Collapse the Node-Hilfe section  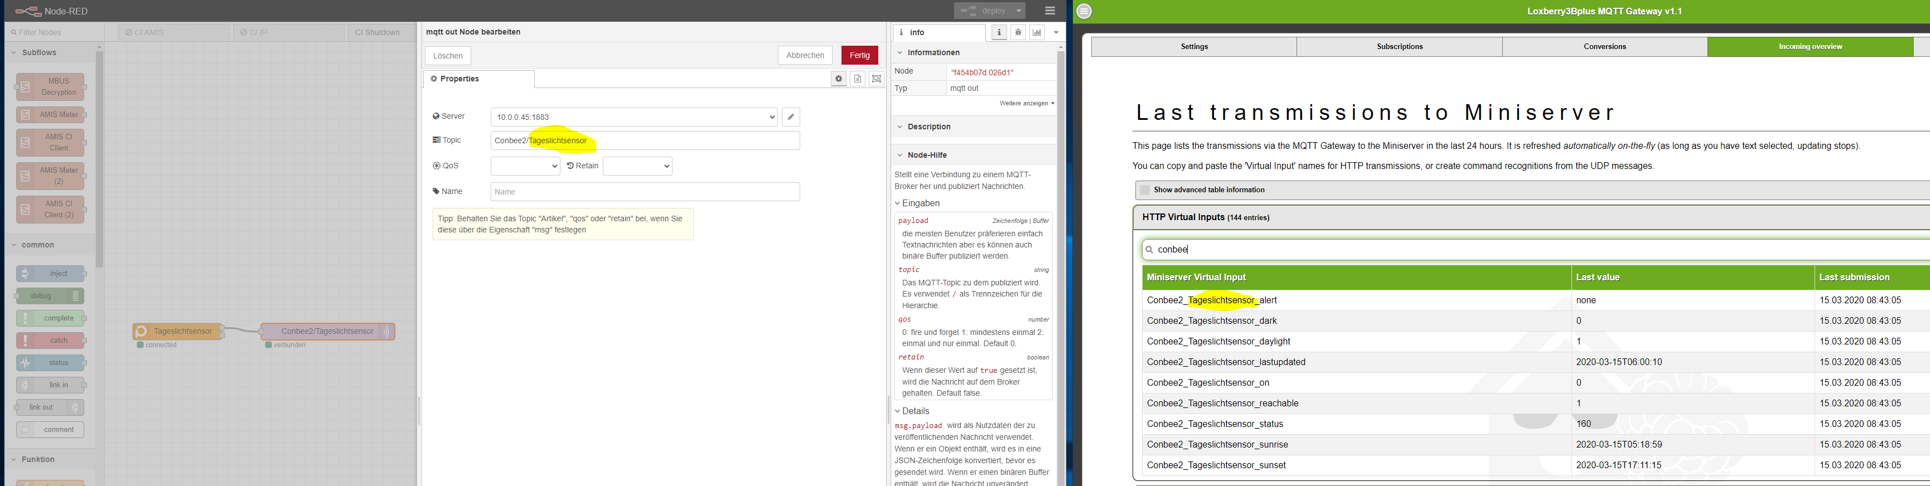974,155
